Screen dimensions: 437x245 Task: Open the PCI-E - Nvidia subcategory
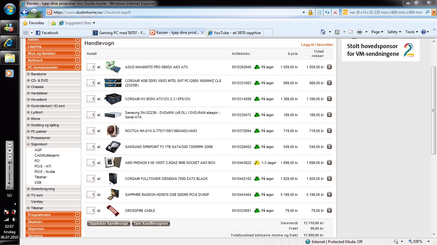[x=45, y=172]
